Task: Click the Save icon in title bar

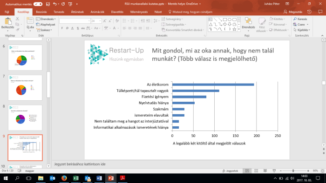Action: [x=48, y=4]
